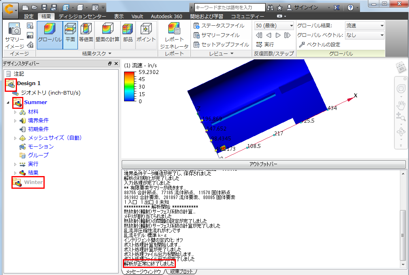
Task: Select the Parts (部品) results task
Action: tap(128, 35)
